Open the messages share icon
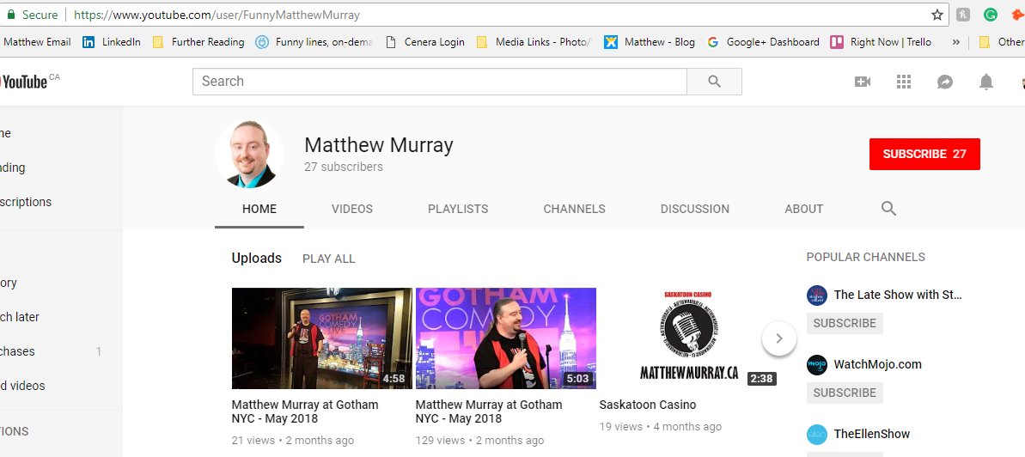 tap(944, 82)
